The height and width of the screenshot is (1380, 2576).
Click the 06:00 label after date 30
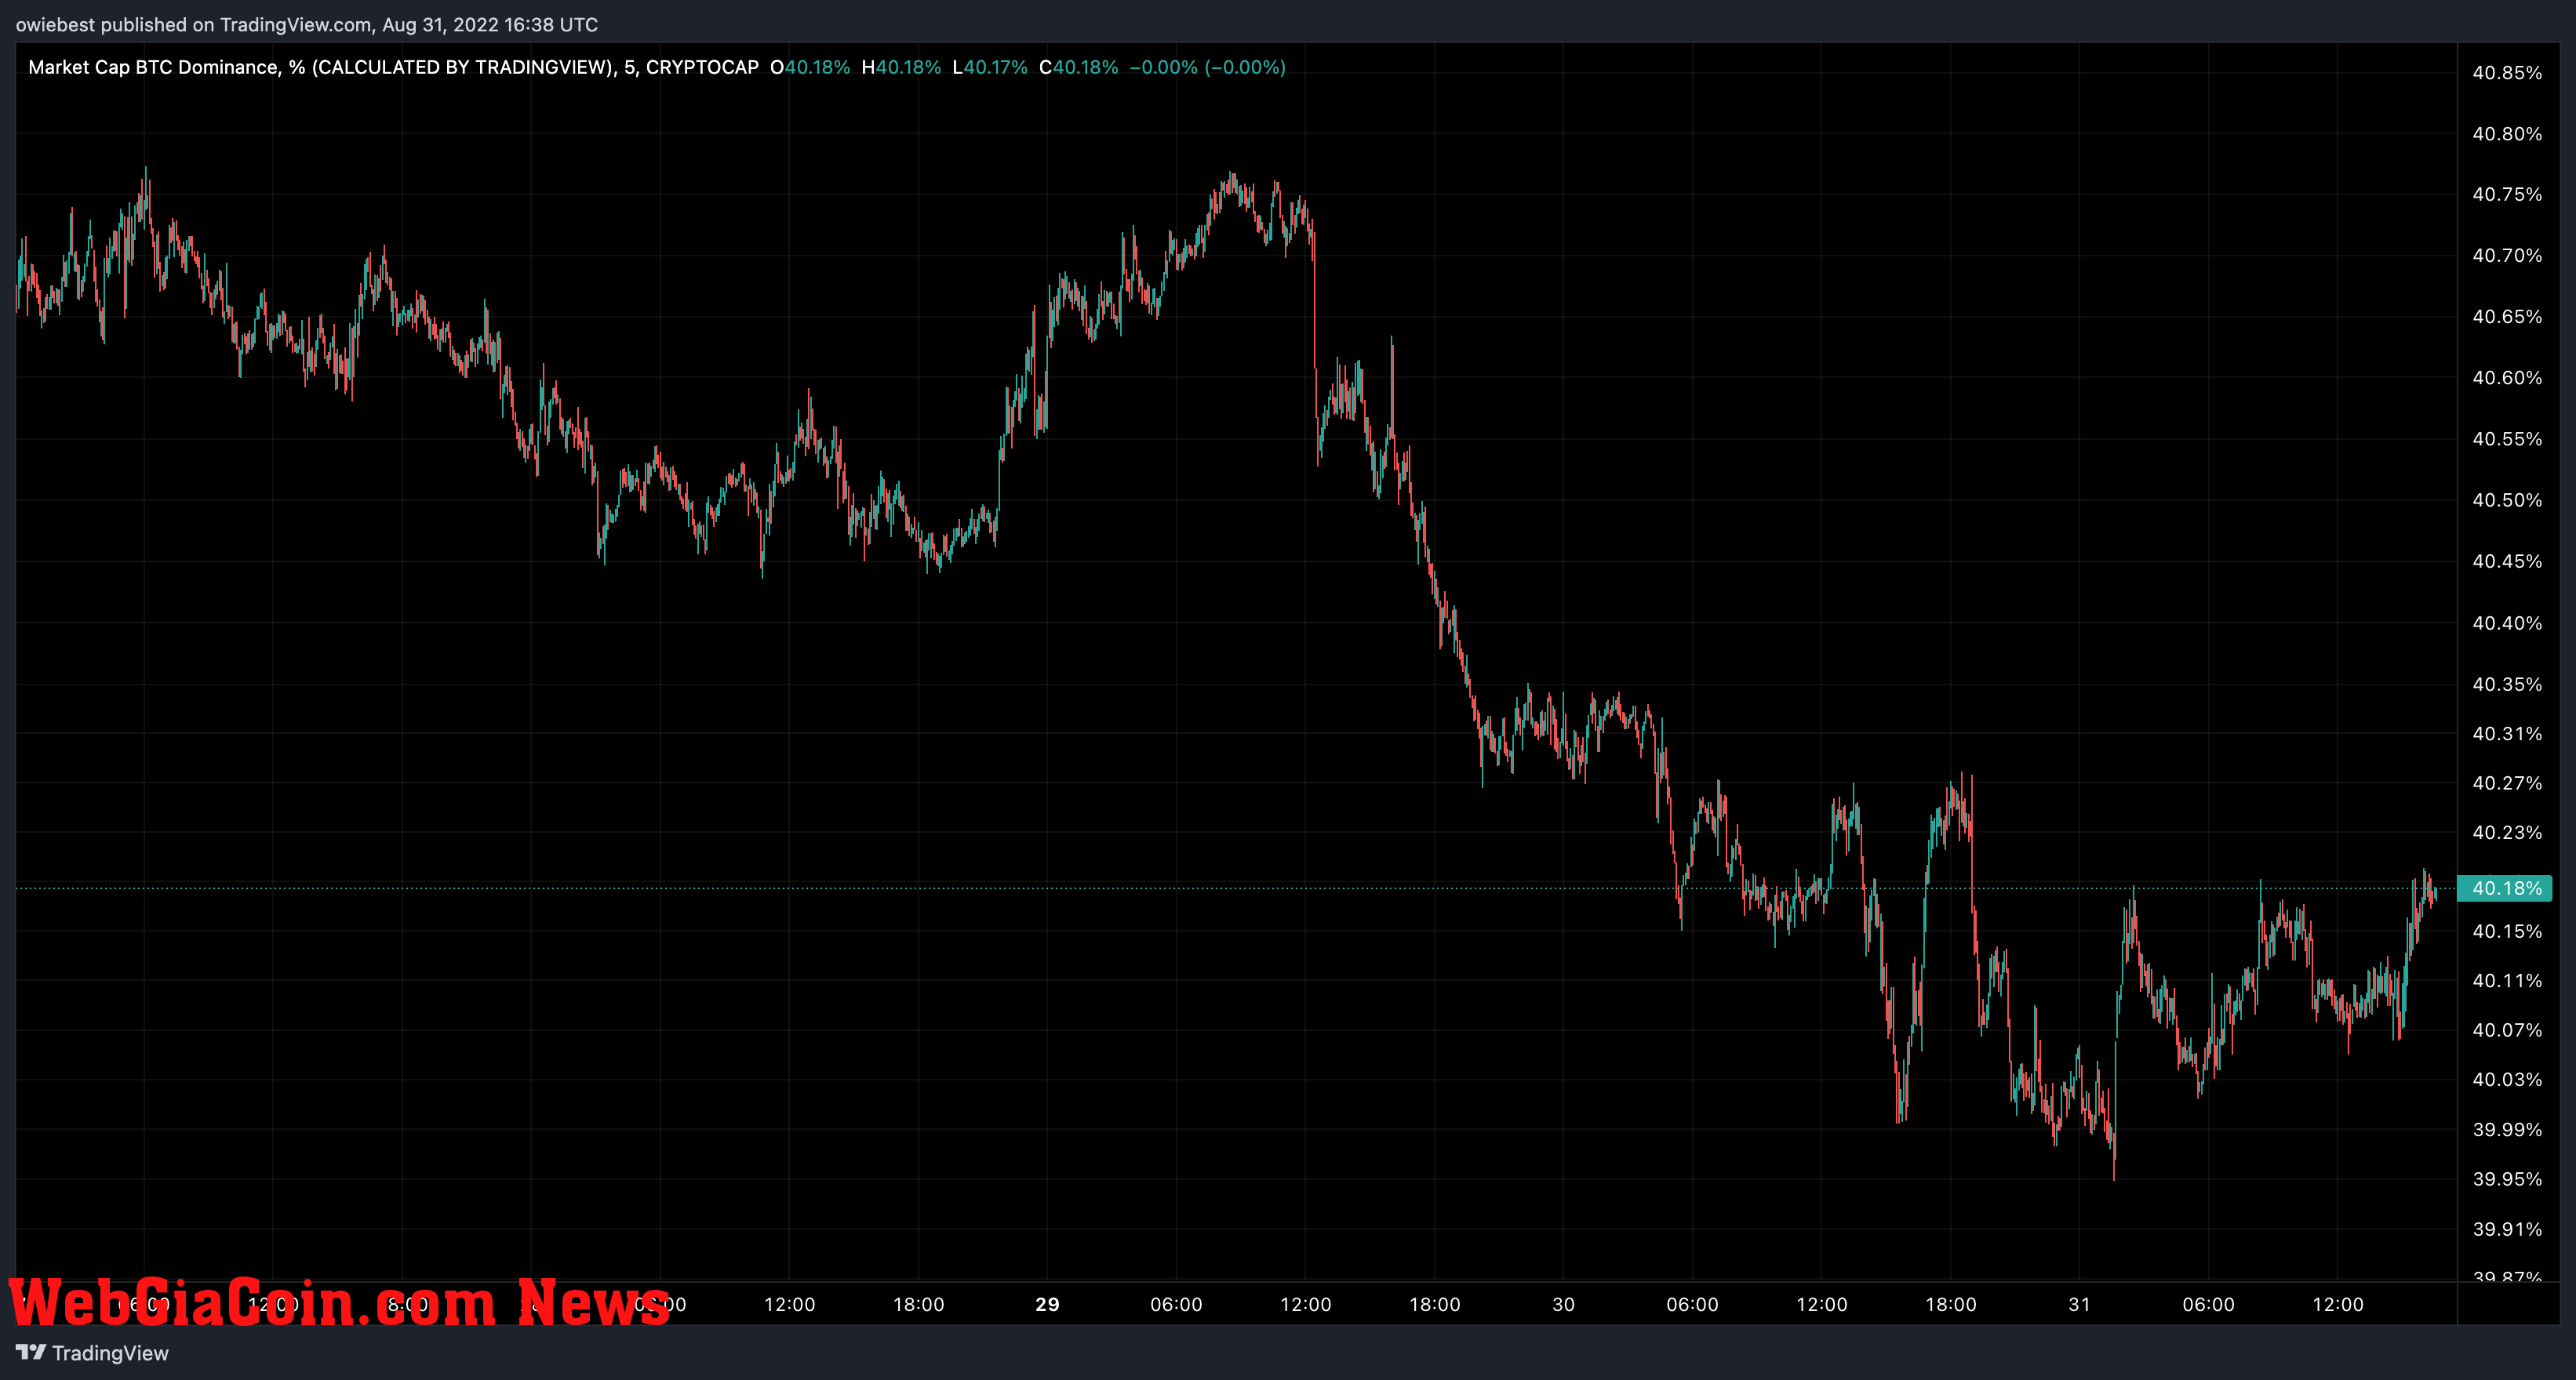1692,1303
